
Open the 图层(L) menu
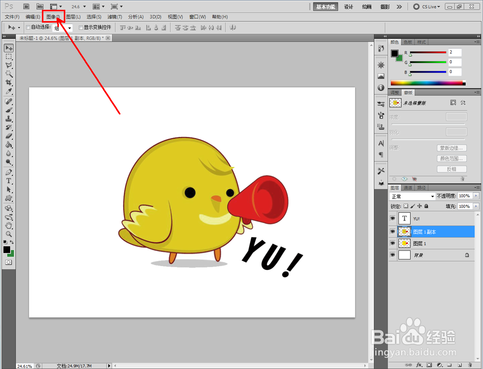pos(73,17)
